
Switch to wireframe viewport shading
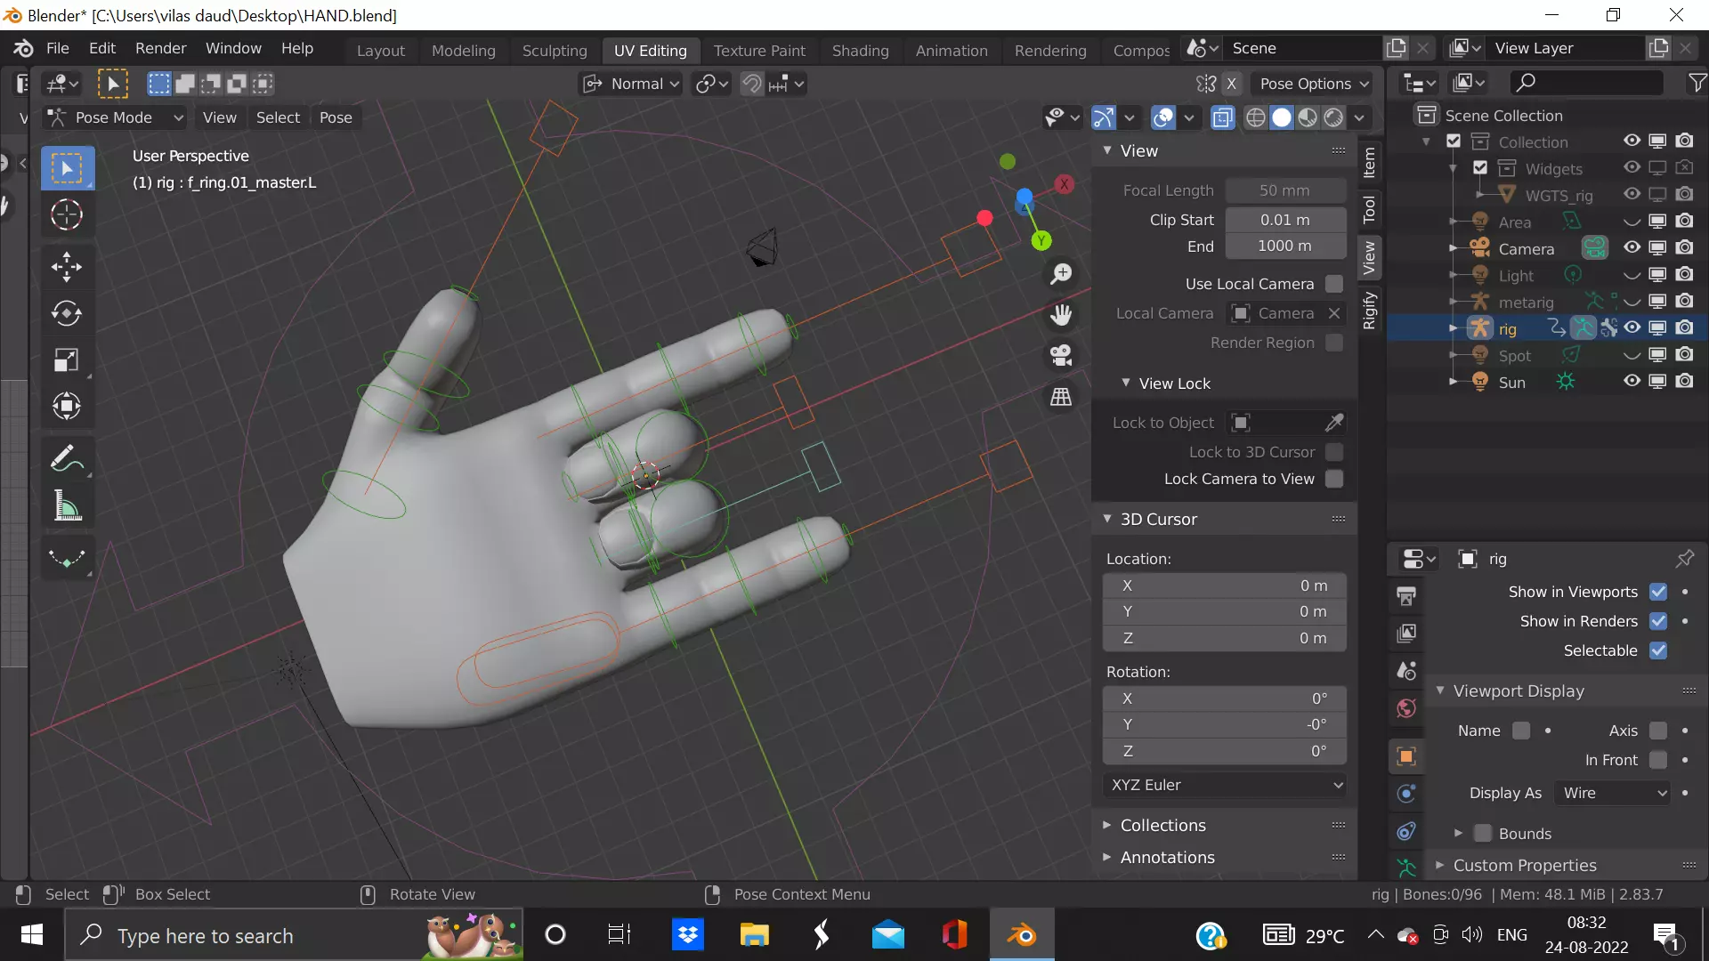(1255, 117)
